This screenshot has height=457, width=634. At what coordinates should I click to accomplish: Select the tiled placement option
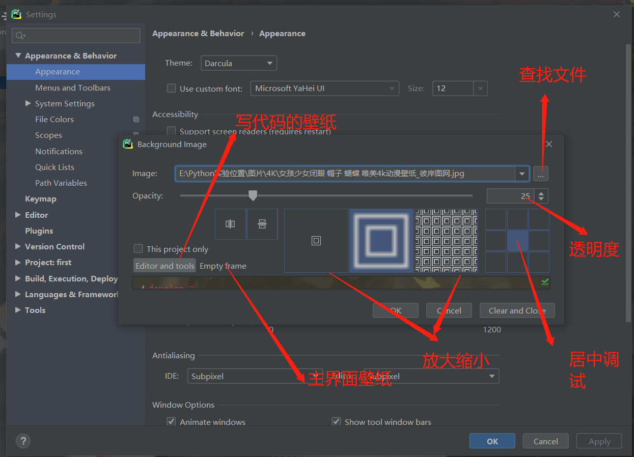[x=447, y=241]
